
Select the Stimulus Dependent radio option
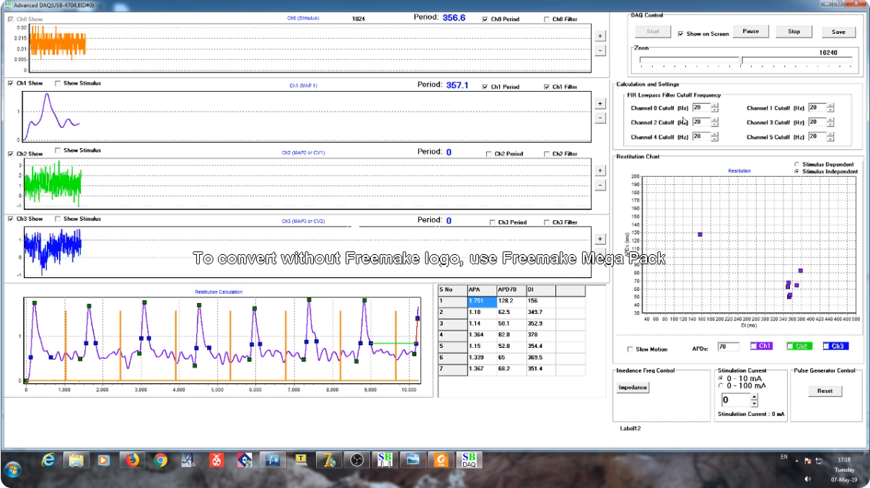click(x=796, y=165)
